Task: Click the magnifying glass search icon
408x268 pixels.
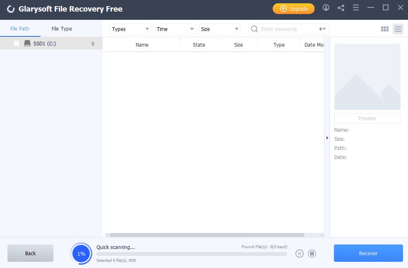Action: (254, 29)
